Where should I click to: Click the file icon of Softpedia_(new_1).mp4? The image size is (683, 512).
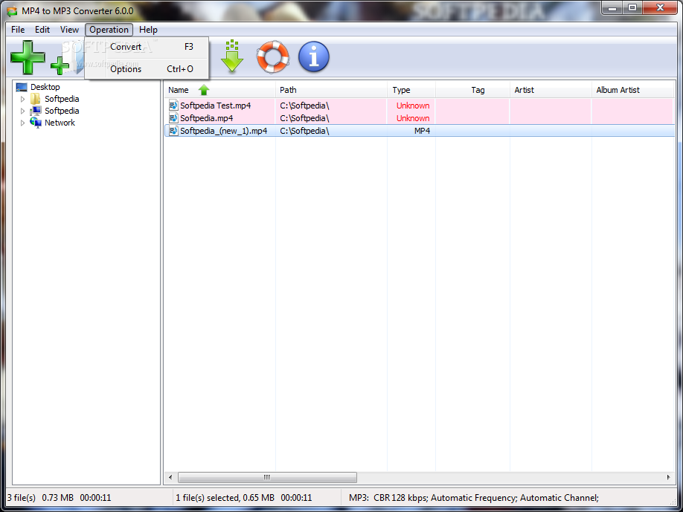[173, 131]
